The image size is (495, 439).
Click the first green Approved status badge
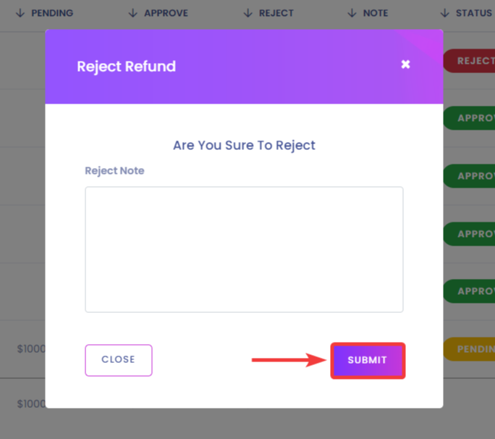[469, 118]
